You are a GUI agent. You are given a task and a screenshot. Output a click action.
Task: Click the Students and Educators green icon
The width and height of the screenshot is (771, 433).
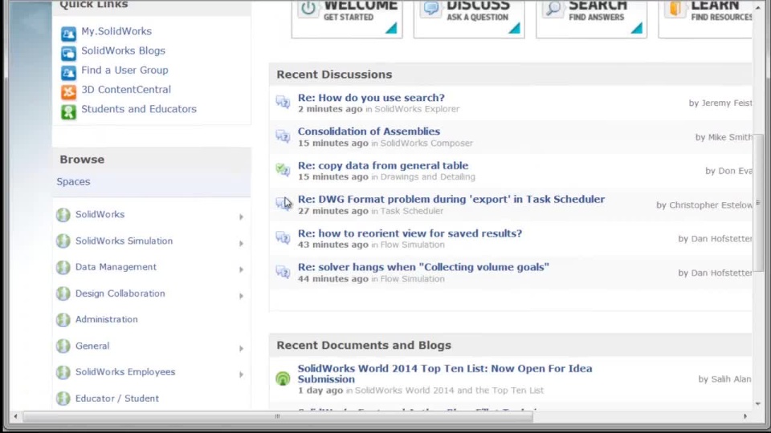[x=68, y=112]
